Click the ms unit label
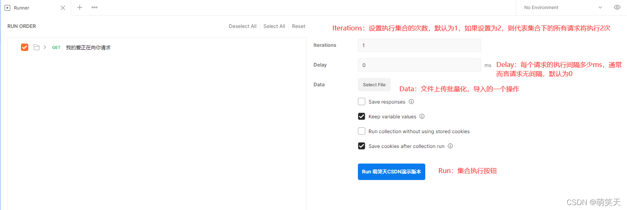Viewport: 627px width, 210px height. point(488,65)
